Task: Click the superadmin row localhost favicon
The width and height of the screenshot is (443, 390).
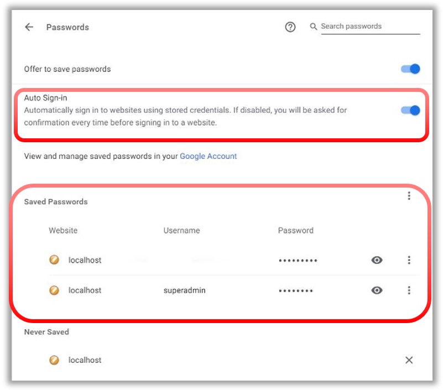Action: [54, 290]
